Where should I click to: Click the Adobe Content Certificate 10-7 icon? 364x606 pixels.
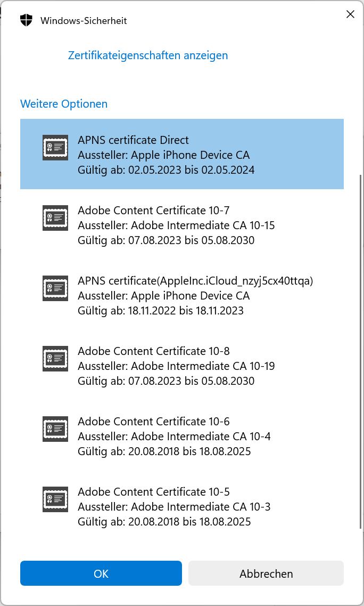55,218
